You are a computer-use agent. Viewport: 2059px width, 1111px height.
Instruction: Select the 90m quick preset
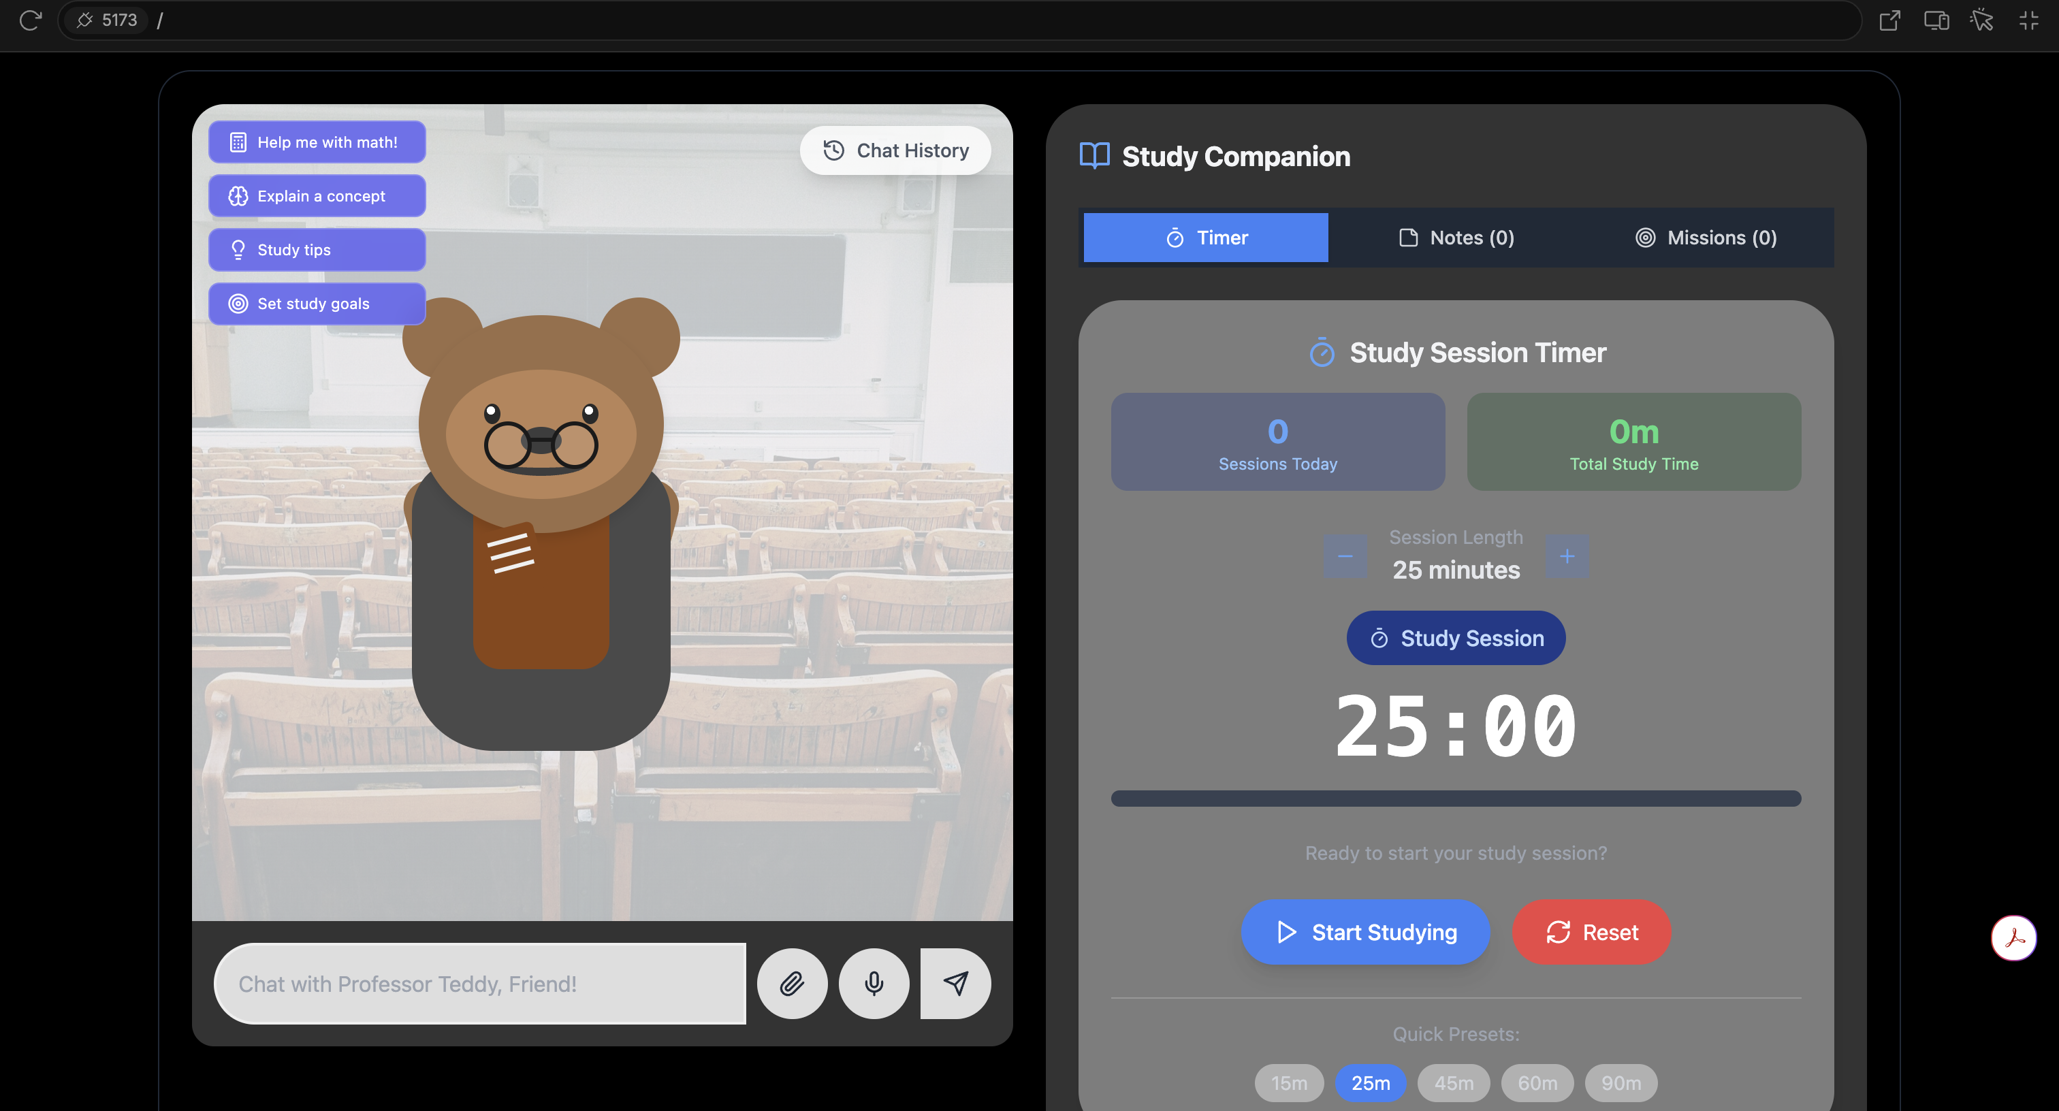coord(1621,1083)
